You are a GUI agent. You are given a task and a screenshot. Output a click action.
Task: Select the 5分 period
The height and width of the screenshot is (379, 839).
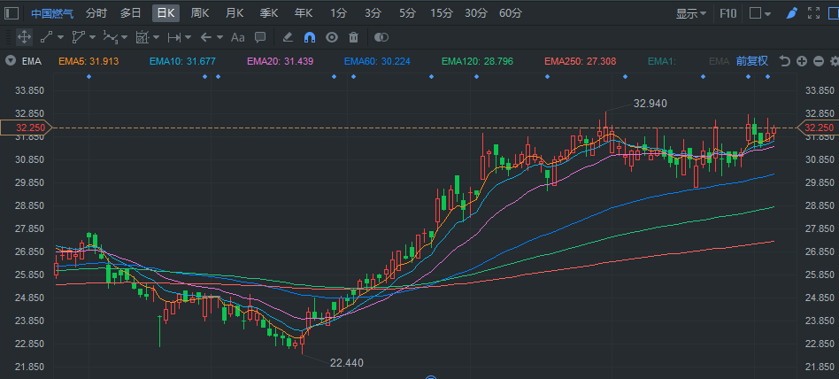407,13
